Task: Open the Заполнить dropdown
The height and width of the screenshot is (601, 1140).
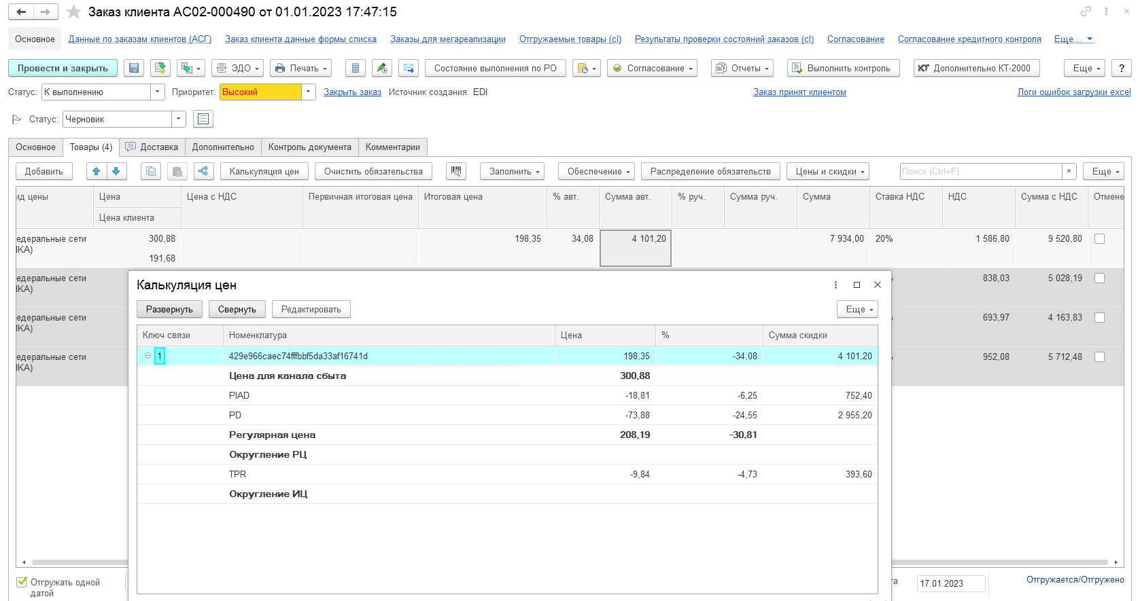Action: tap(514, 171)
